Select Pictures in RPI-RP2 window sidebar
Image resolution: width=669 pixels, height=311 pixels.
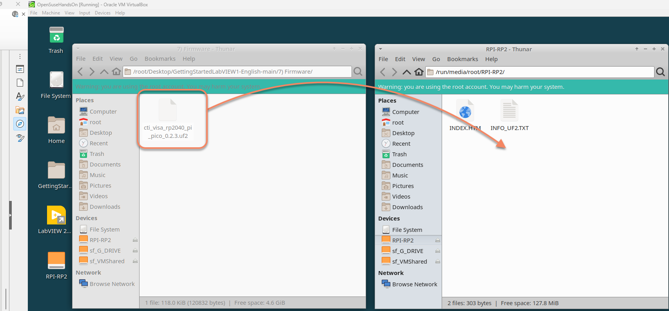pyautogui.click(x=408, y=186)
